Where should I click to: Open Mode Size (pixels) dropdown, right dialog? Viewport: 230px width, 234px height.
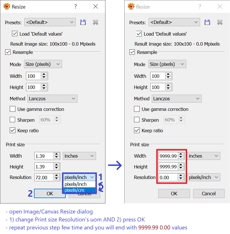coord(167,64)
